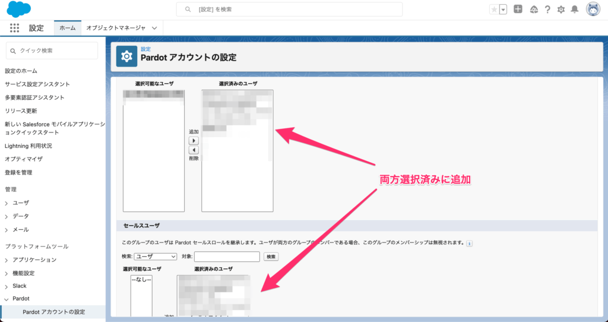Focus the global [設定] を検索 search box
The image size is (608, 322).
point(289,10)
